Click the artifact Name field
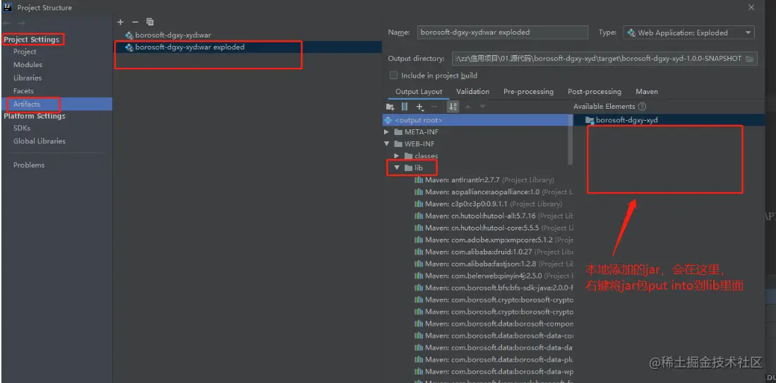The image size is (776, 383). point(502,33)
